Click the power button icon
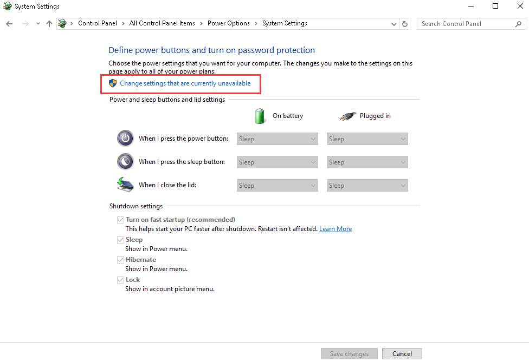 [125, 139]
